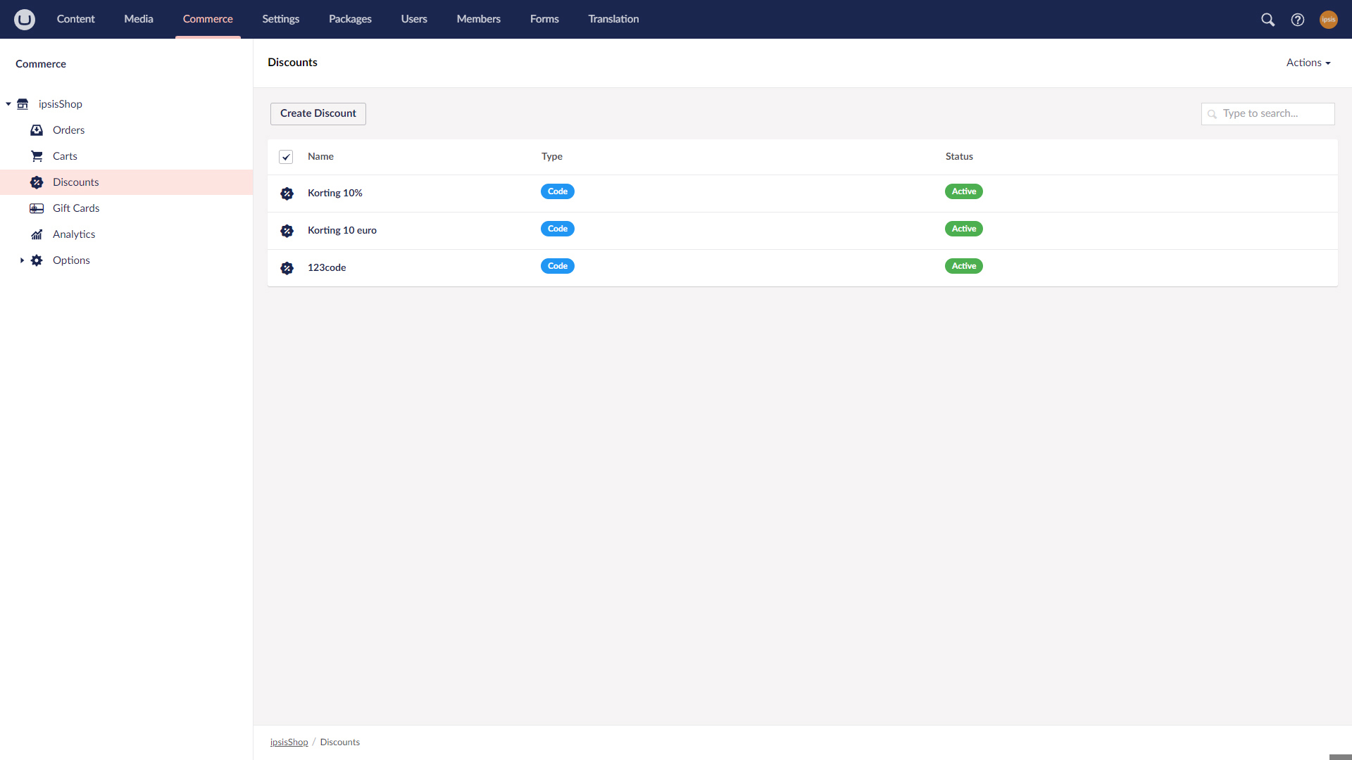The width and height of the screenshot is (1352, 760).
Task: Uncheck the select-all checkbox in the table header
Action: [285, 157]
